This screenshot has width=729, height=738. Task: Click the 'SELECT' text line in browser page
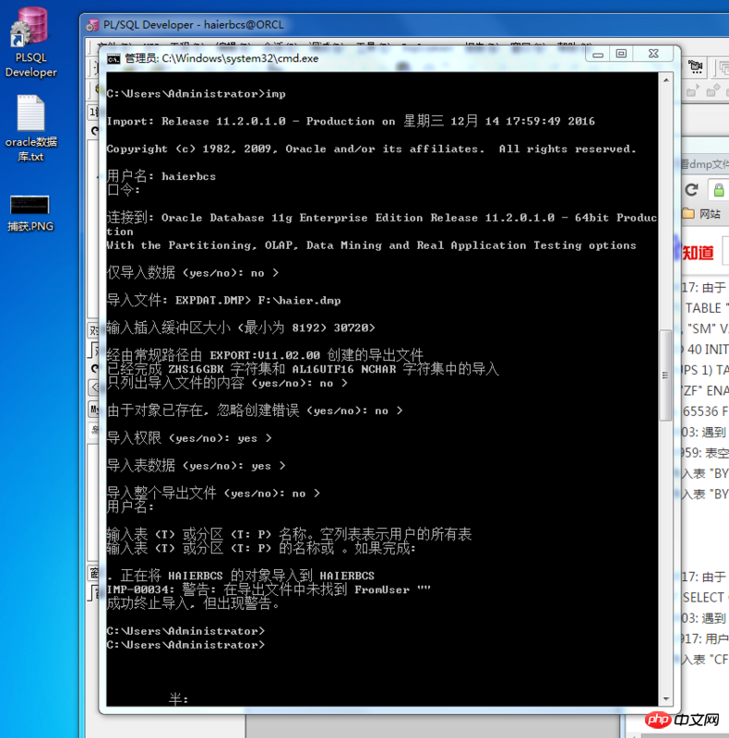pyautogui.click(x=706, y=597)
